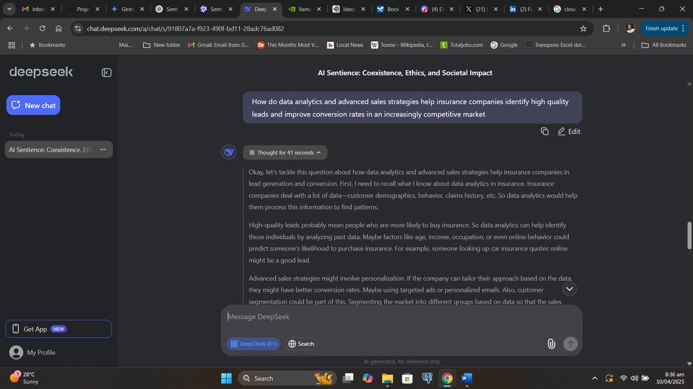Open the Extensions puzzle icon
Image resolution: width=693 pixels, height=389 pixels.
606,28
